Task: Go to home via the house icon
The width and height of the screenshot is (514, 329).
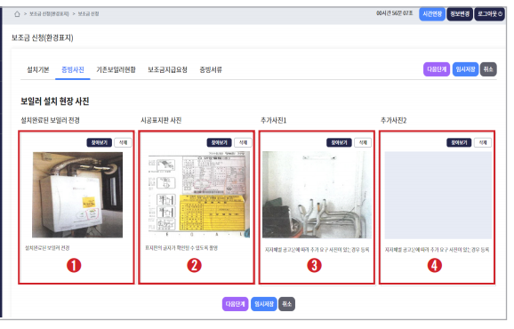Action: coord(17,14)
